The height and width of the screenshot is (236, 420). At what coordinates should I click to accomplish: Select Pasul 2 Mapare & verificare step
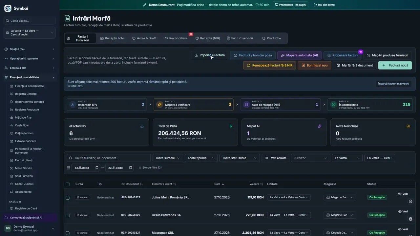click(194, 105)
